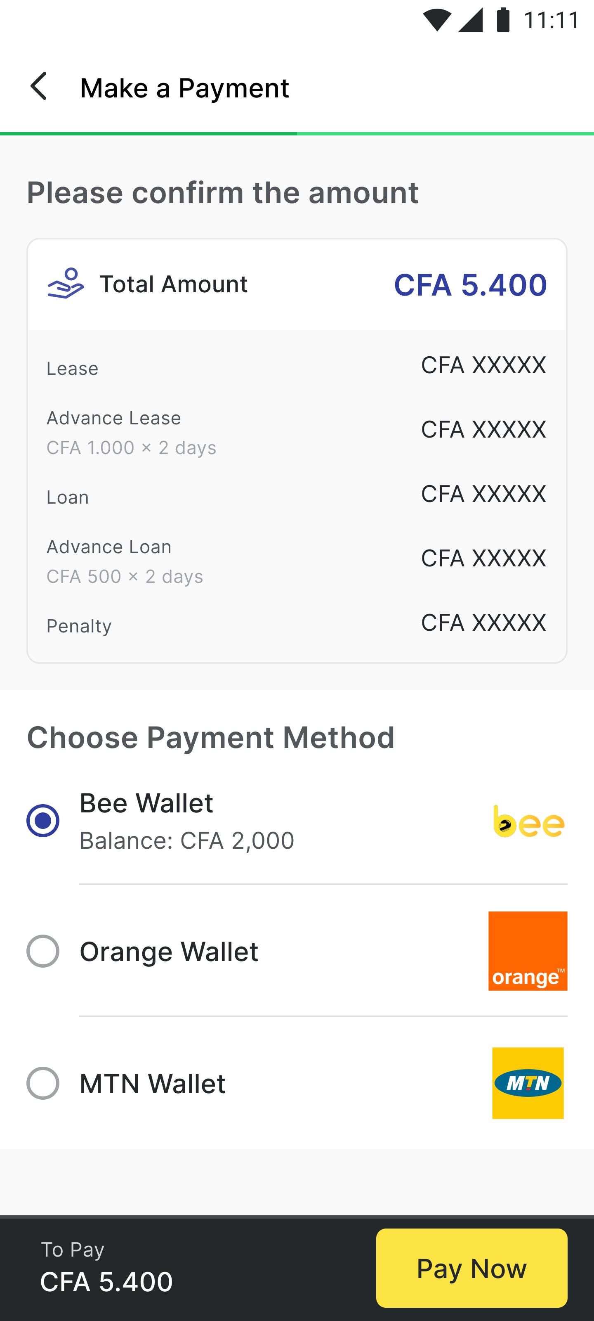Click the hand-coin Total Amount icon
Image resolution: width=594 pixels, height=1321 pixels.
tap(66, 283)
